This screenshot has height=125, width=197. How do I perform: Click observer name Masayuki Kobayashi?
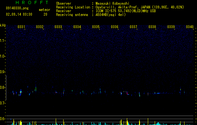point(112,3)
